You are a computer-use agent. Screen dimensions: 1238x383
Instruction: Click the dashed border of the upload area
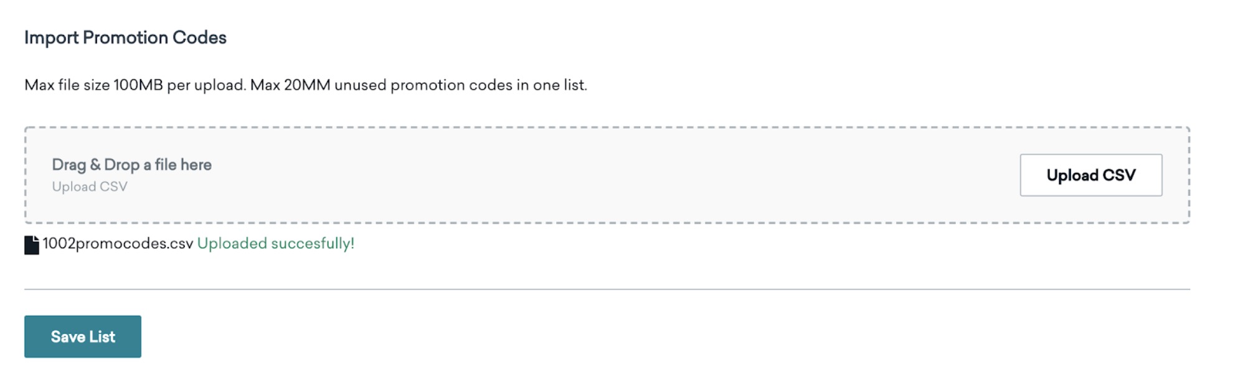607,127
